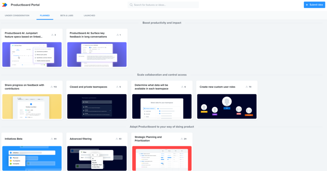Click the voter icon on Surface key feedback card

pyautogui.click(x=118, y=35)
